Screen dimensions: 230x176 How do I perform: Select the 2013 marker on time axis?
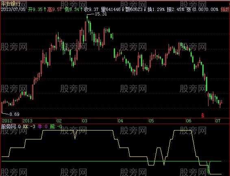(x=28, y=121)
